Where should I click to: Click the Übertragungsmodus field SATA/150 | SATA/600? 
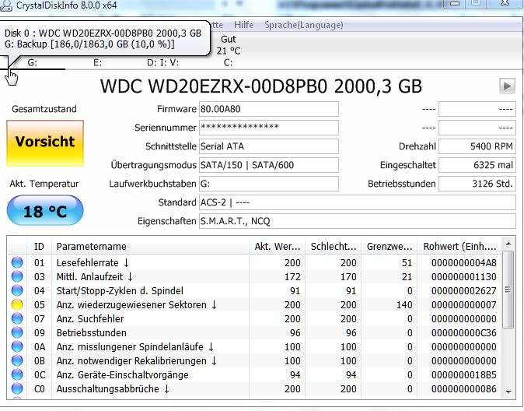click(x=269, y=165)
